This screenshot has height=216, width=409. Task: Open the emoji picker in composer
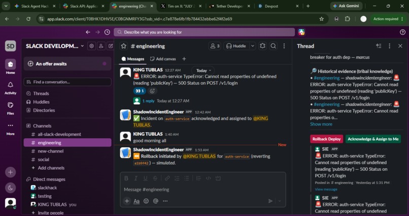tap(146, 201)
